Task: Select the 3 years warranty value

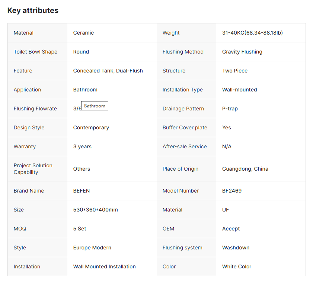Action: [82, 146]
